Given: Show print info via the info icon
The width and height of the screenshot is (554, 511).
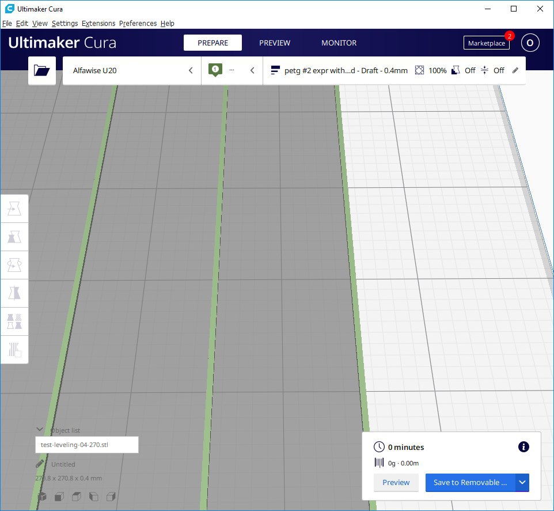Looking at the screenshot, I should tap(523, 446).
